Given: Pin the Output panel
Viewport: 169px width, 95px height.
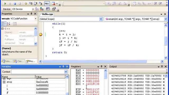Looking at the screenshot, I should pos(162,66).
